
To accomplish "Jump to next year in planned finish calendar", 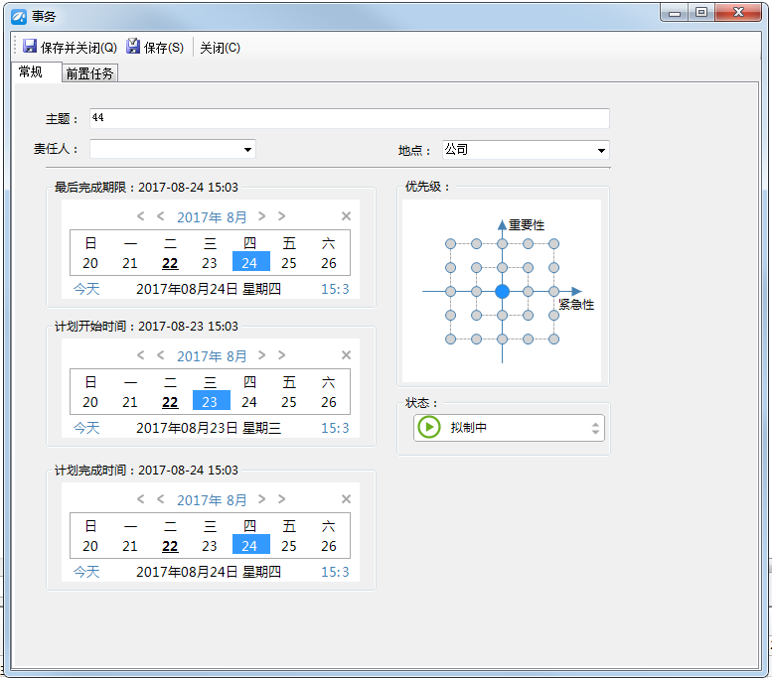I will click(x=282, y=499).
